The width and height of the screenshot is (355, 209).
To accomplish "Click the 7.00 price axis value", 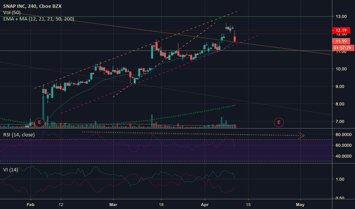I will [340, 121].
